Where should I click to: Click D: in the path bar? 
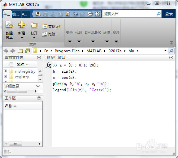point(46,51)
